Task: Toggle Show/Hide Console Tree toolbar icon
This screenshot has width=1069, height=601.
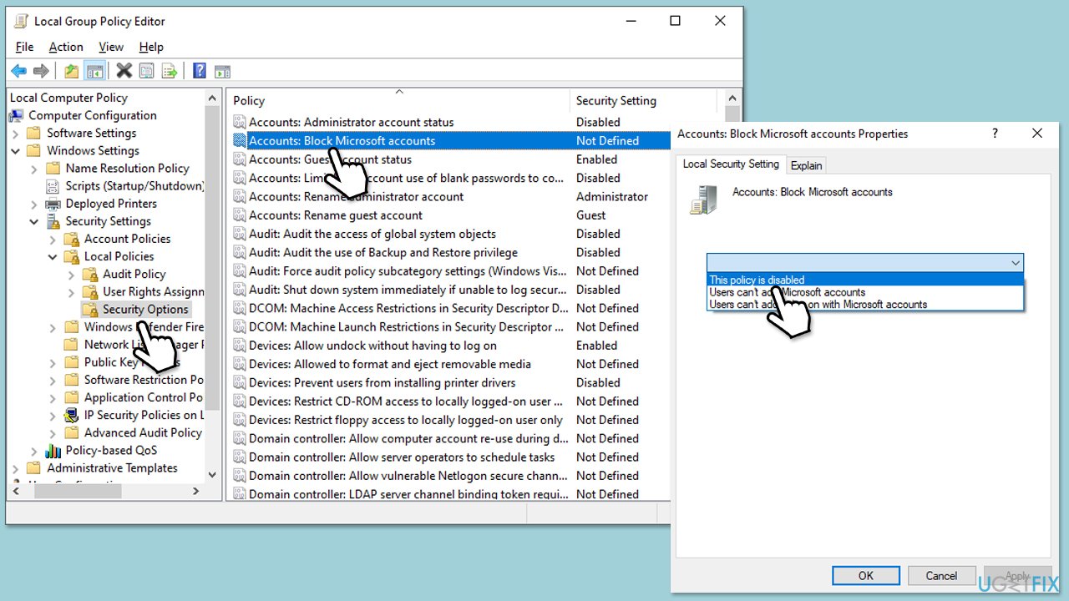Action: point(94,71)
